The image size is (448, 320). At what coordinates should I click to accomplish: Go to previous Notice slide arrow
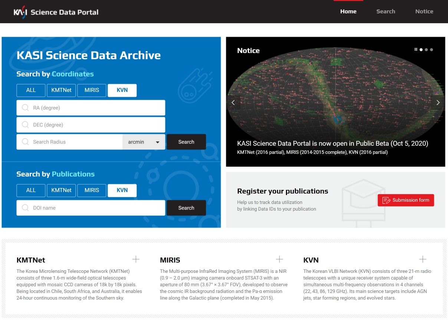click(x=233, y=103)
